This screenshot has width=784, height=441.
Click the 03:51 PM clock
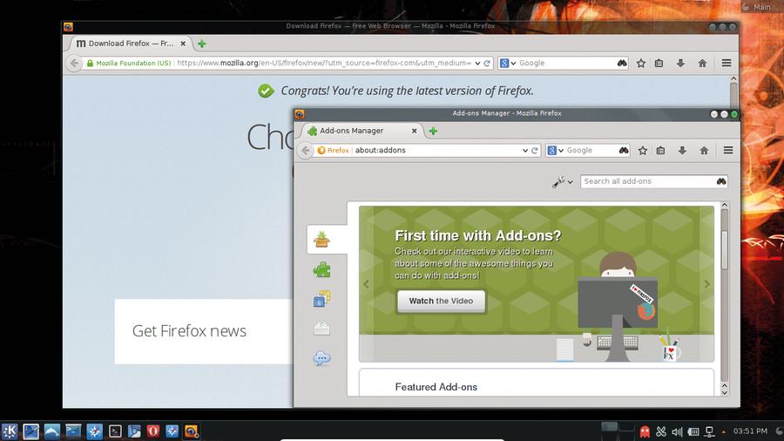(750, 431)
